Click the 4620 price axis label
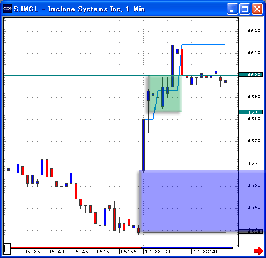 point(254,31)
